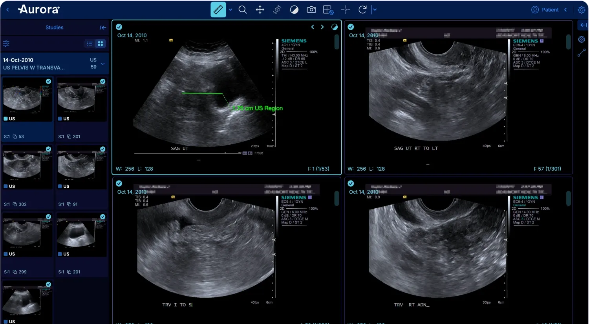Collapse the 14-Oct-2010 study chevron

click(103, 64)
